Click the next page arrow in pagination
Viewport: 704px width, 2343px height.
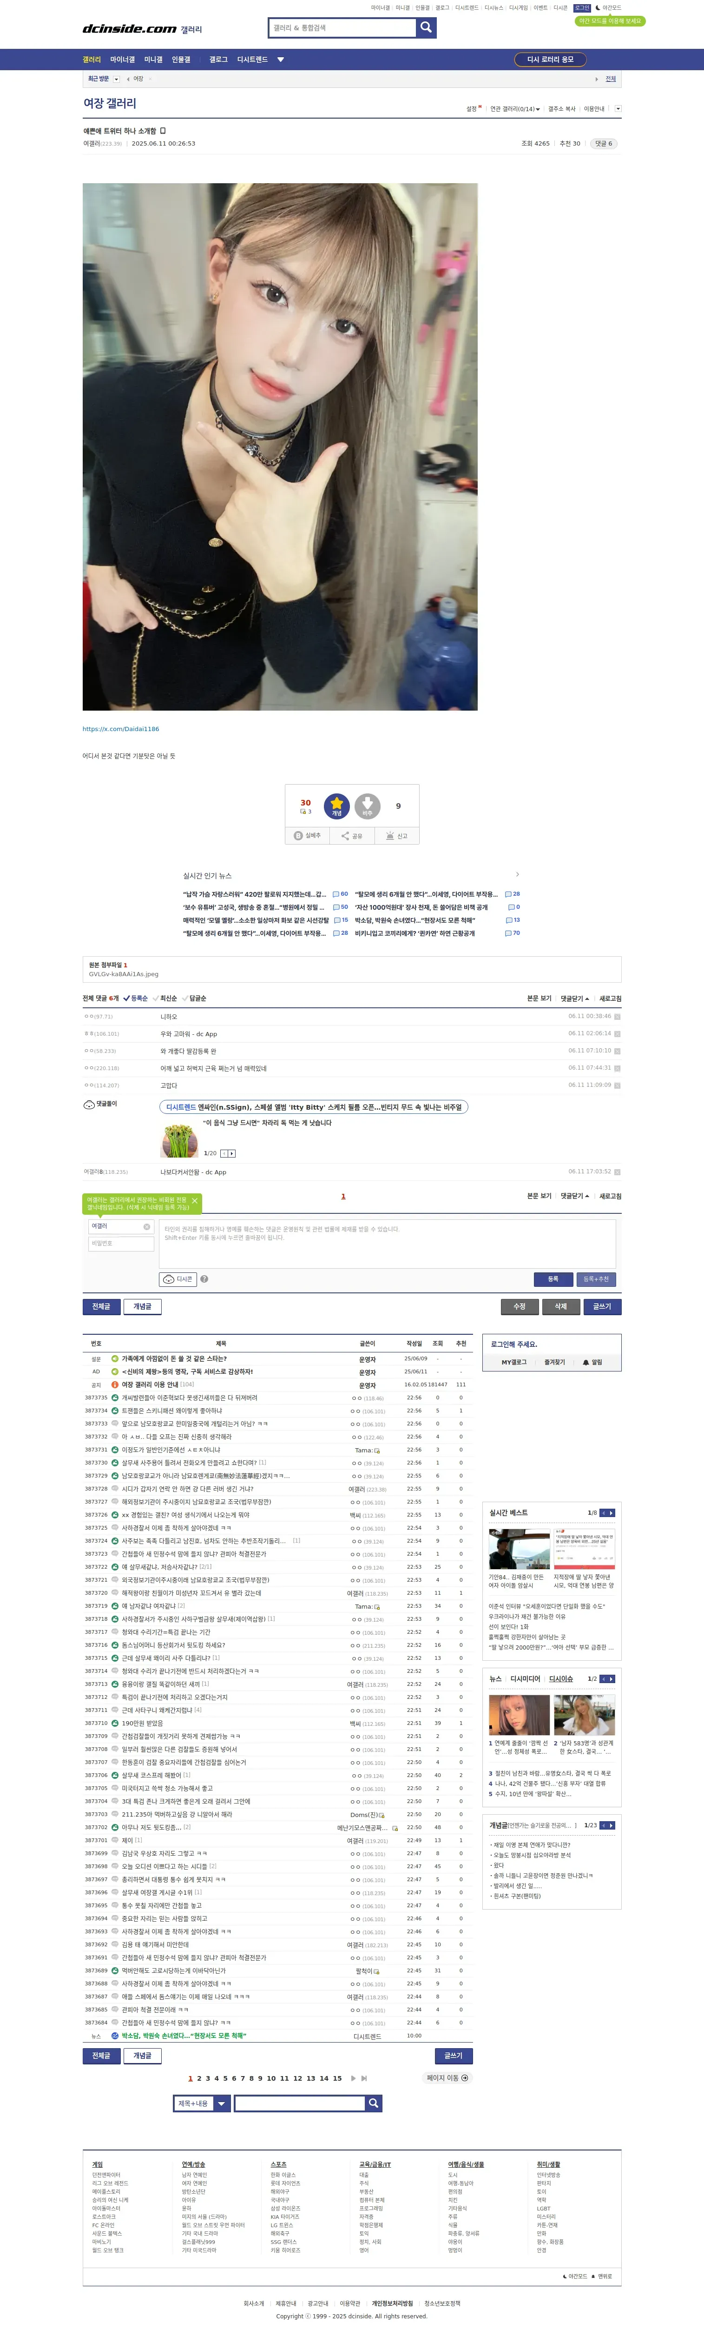(x=352, y=2077)
